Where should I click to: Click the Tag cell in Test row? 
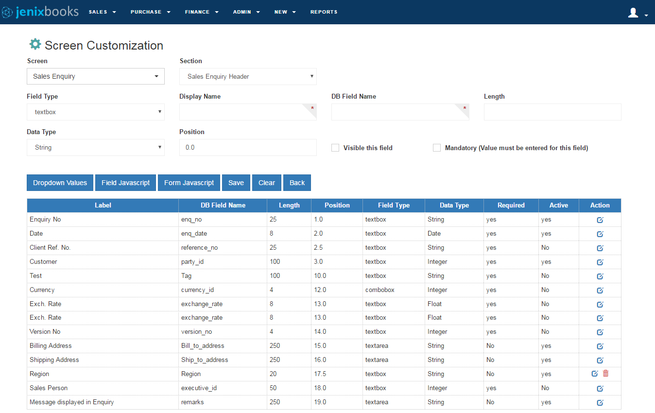point(223,276)
